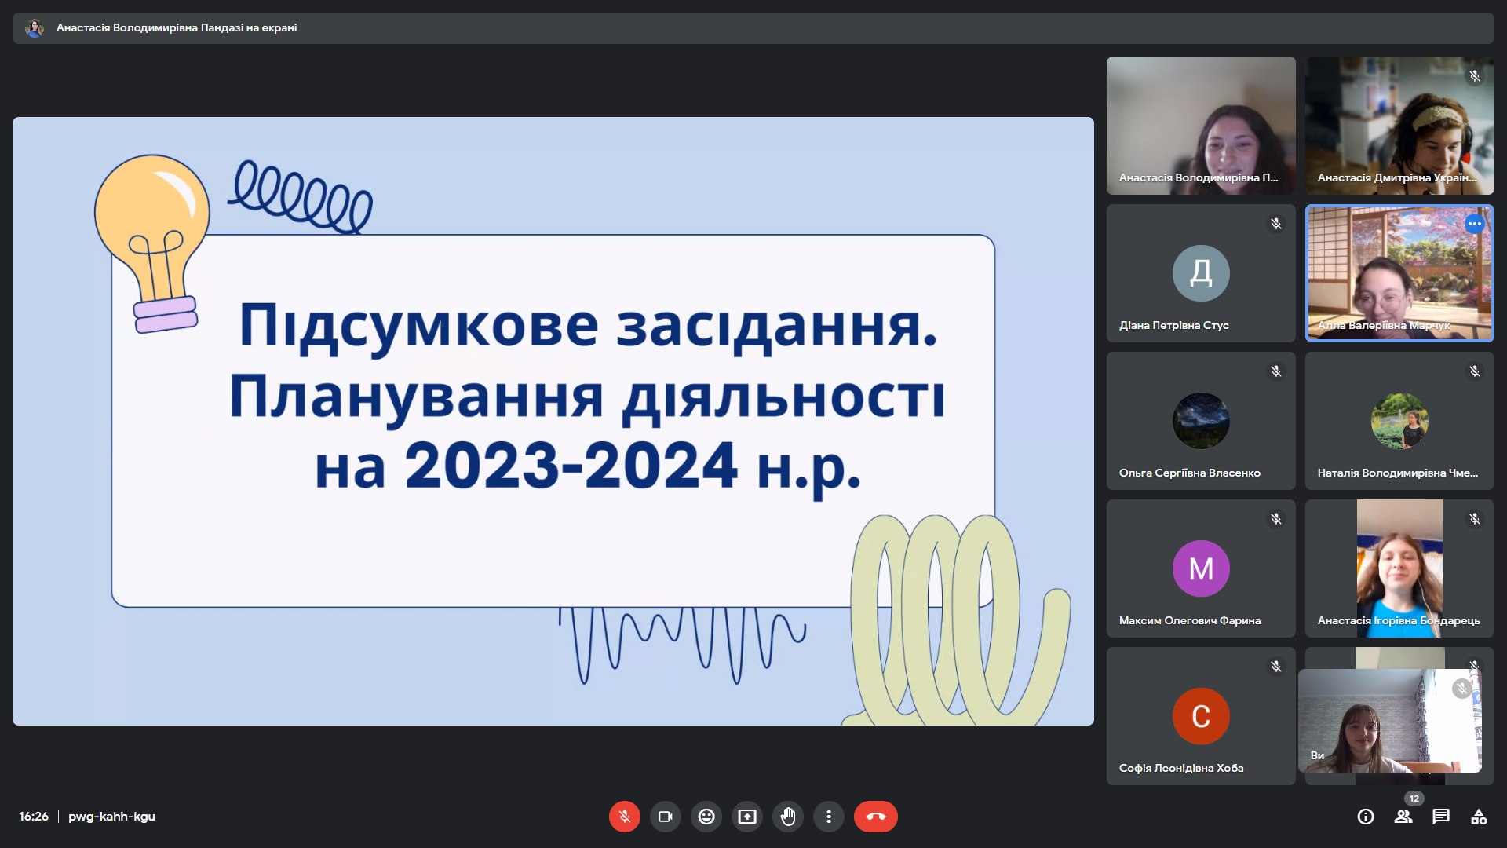Click the present screen button
Image resolution: width=1507 pixels, height=848 pixels.
tap(747, 817)
